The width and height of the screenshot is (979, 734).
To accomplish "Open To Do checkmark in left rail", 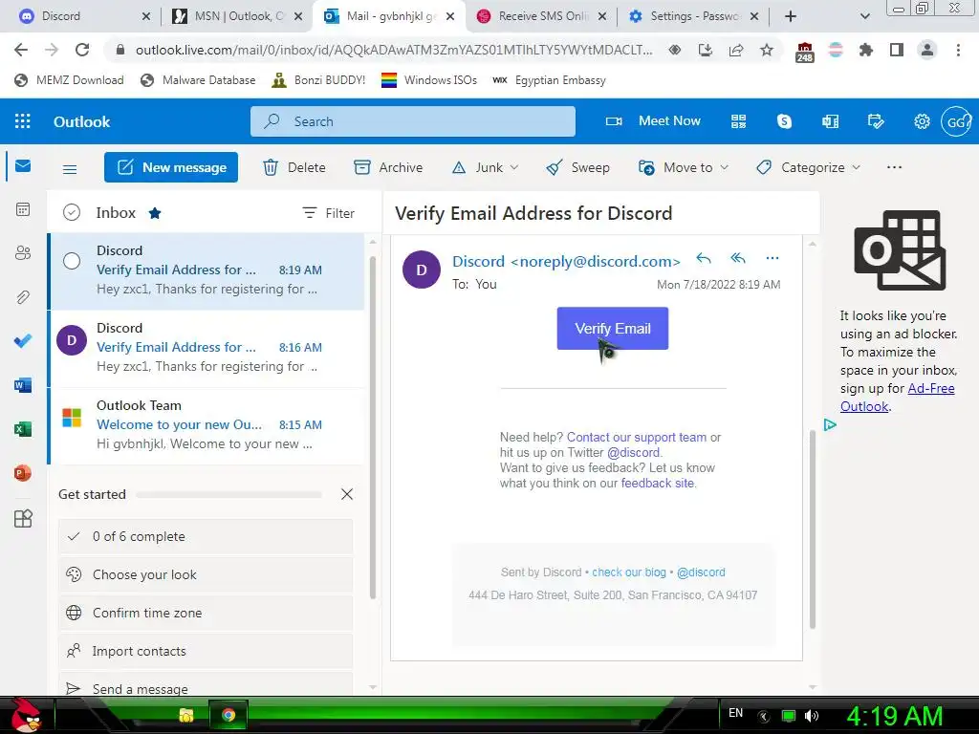I will pos(23,341).
